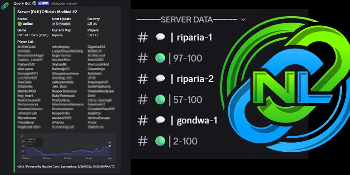This screenshot has width=350, height=175.
Task: Collapse the SERVER DATA category chevron
Action: coord(243,20)
